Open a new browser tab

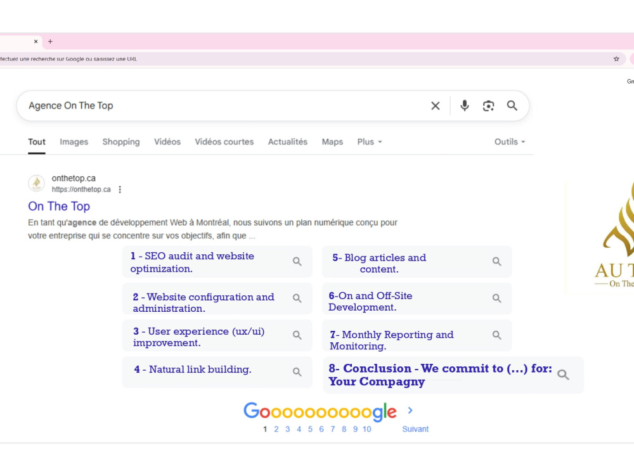click(50, 41)
